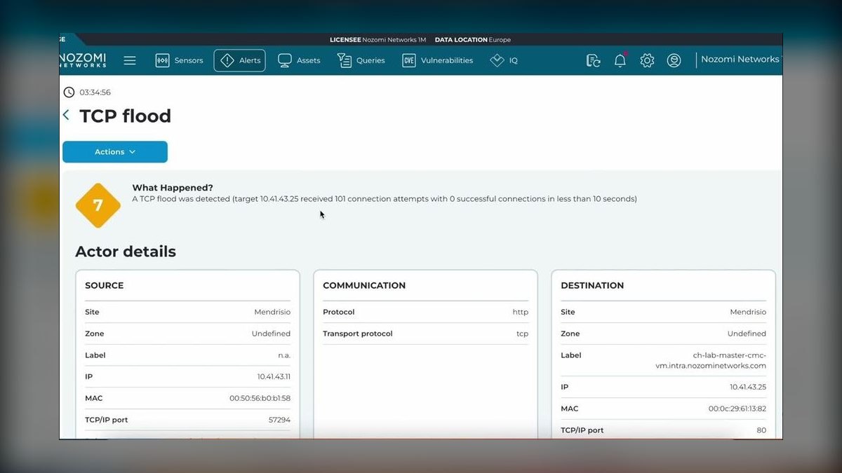Click transport protocol value tcp
Image resolution: width=842 pixels, height=473 pixels.
522,334
